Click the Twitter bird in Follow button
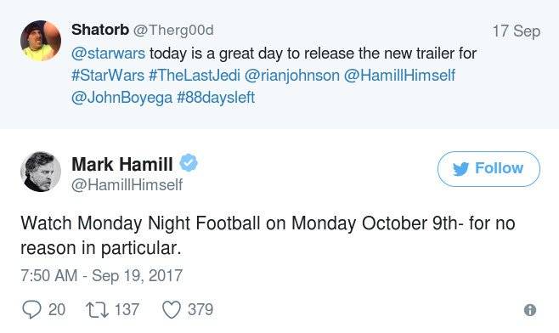 tap(460, 169)
